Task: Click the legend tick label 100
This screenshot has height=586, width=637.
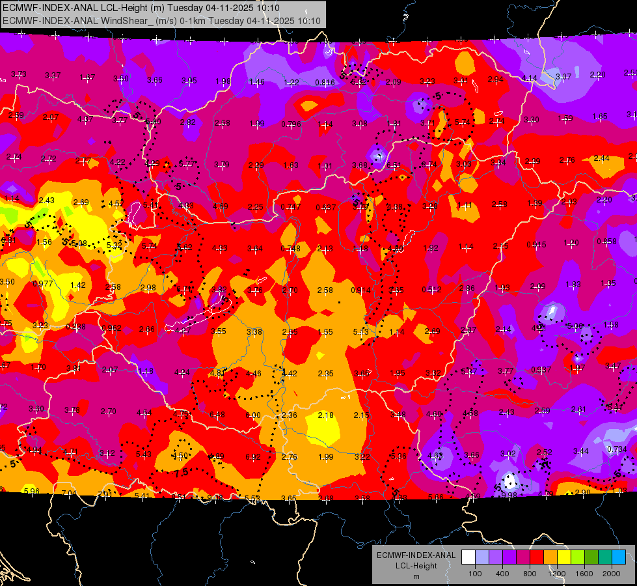Action: (x=476, y=574)
